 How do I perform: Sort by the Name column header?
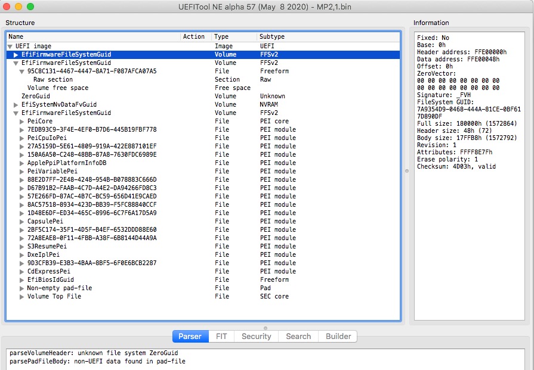point(94,37)
